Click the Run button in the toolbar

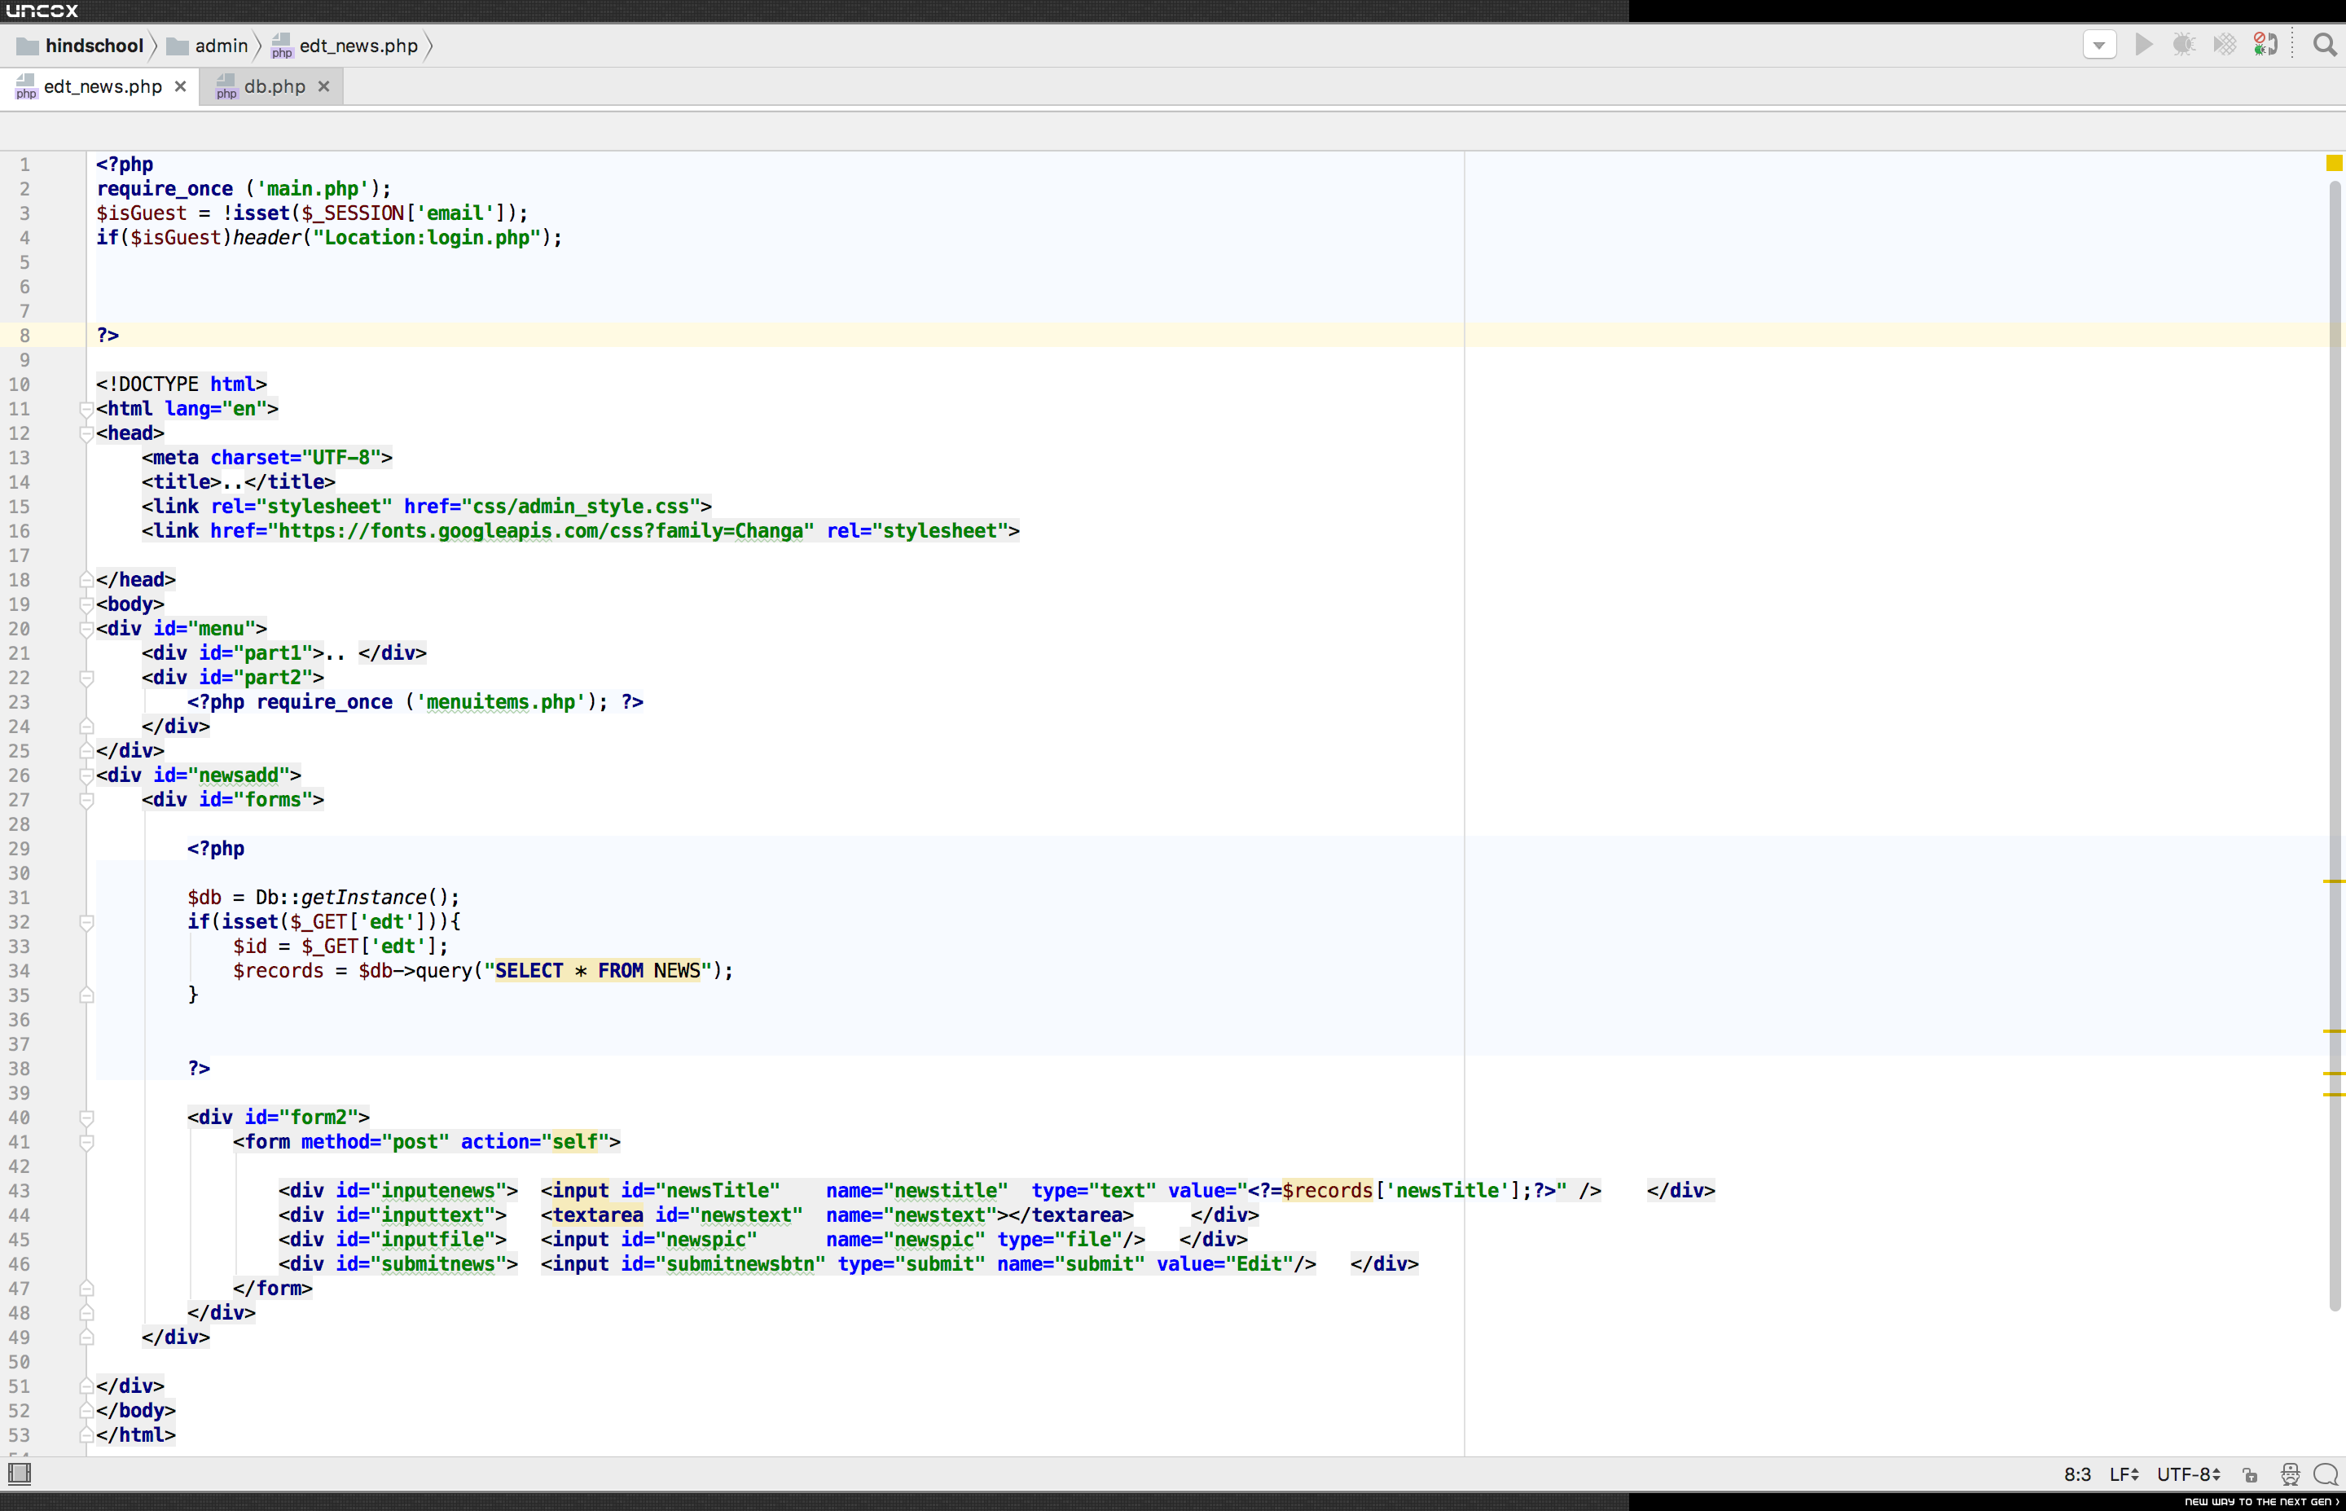(2144, 45)
